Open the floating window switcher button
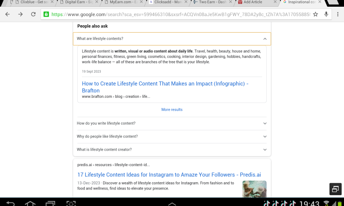This screenshot has height=206, width=344. (x=335, y=189)
